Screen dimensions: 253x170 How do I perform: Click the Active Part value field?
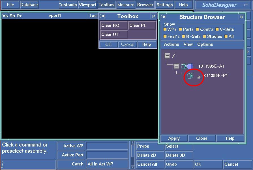(107, 155)
